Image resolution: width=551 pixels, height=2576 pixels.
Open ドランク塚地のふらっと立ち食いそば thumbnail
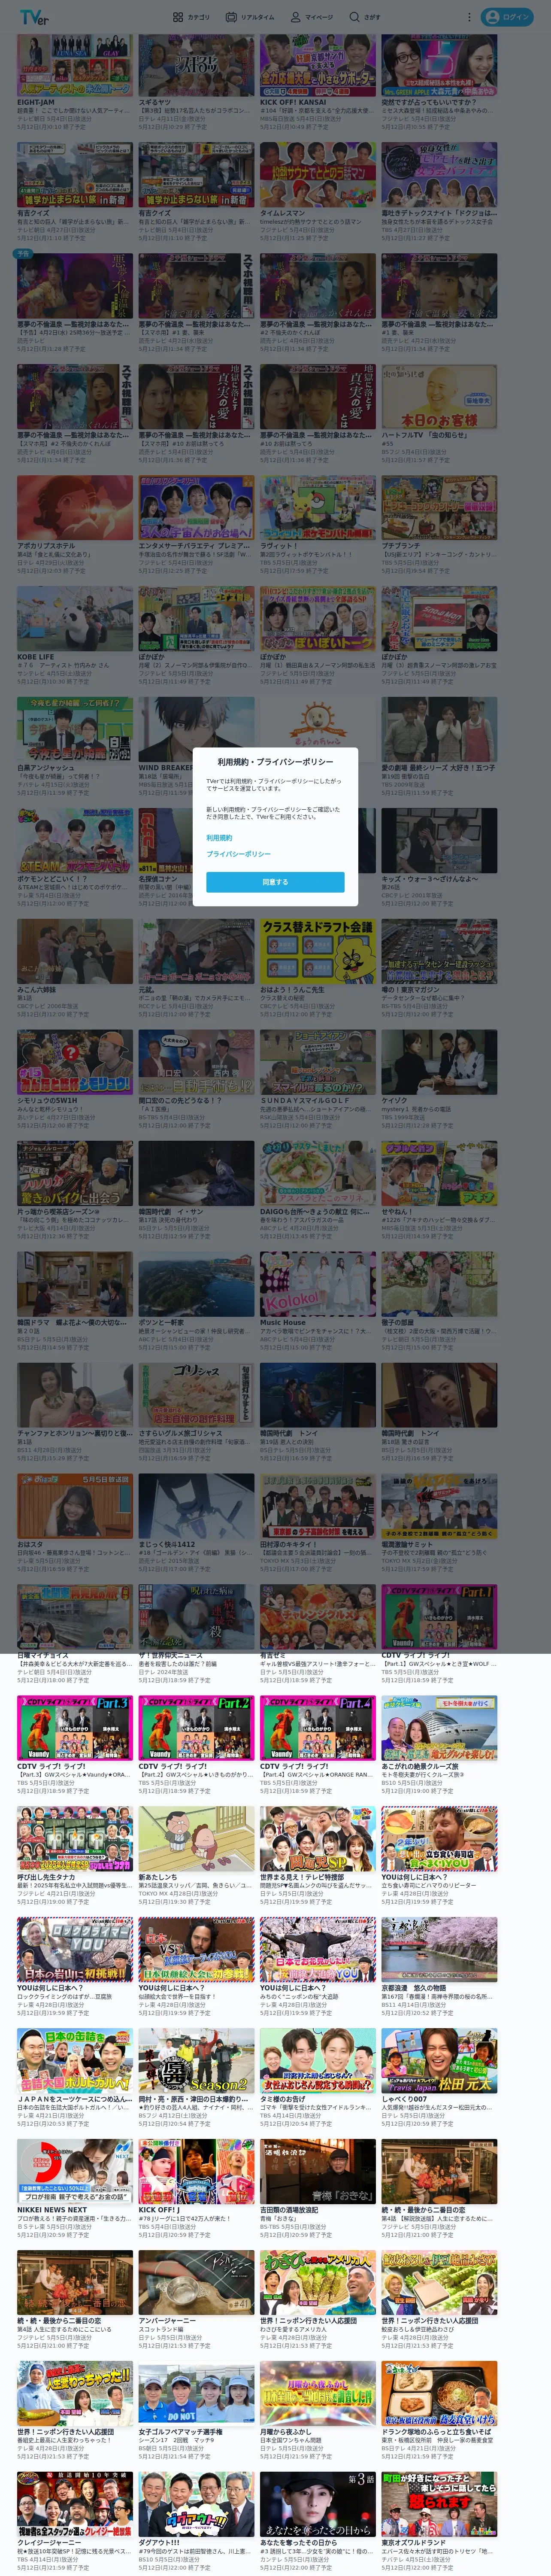pyautogui.click(x=439, y=2395)
